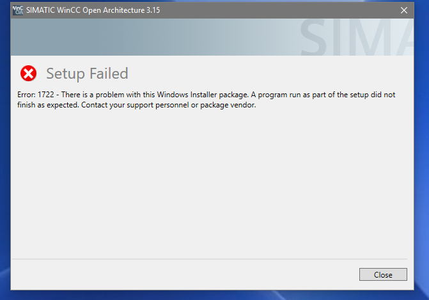Click the "SIMATIC WinCC Open Architecture 3.15" title text
The height and width of the screenshot is (300, 429).
pos(94,10)
